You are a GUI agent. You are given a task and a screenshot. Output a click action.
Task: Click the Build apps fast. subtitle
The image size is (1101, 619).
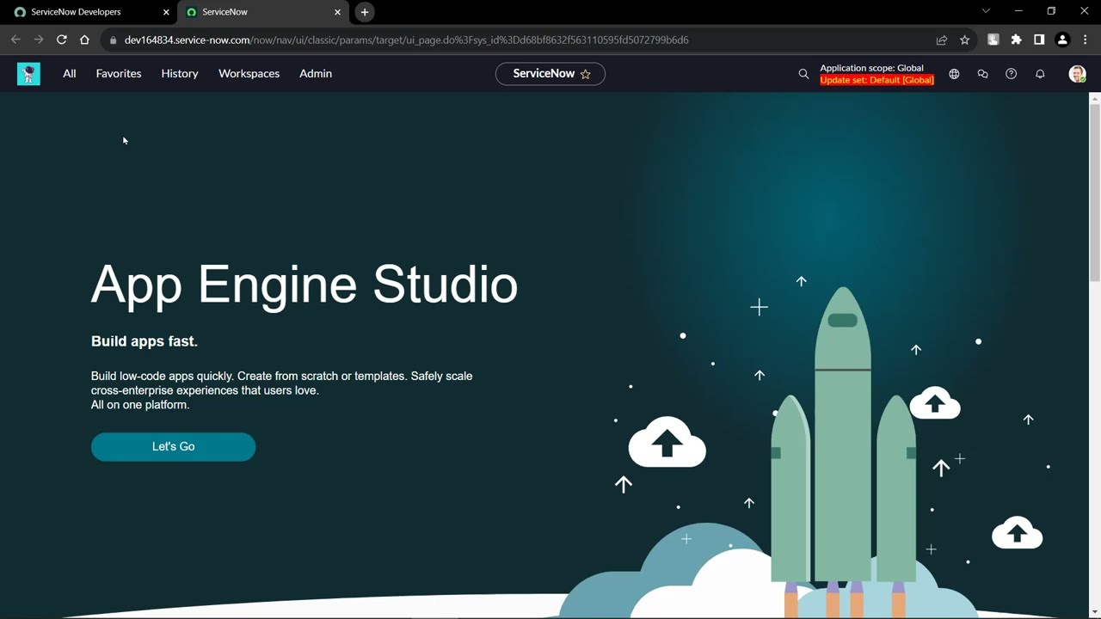(145, 341)
